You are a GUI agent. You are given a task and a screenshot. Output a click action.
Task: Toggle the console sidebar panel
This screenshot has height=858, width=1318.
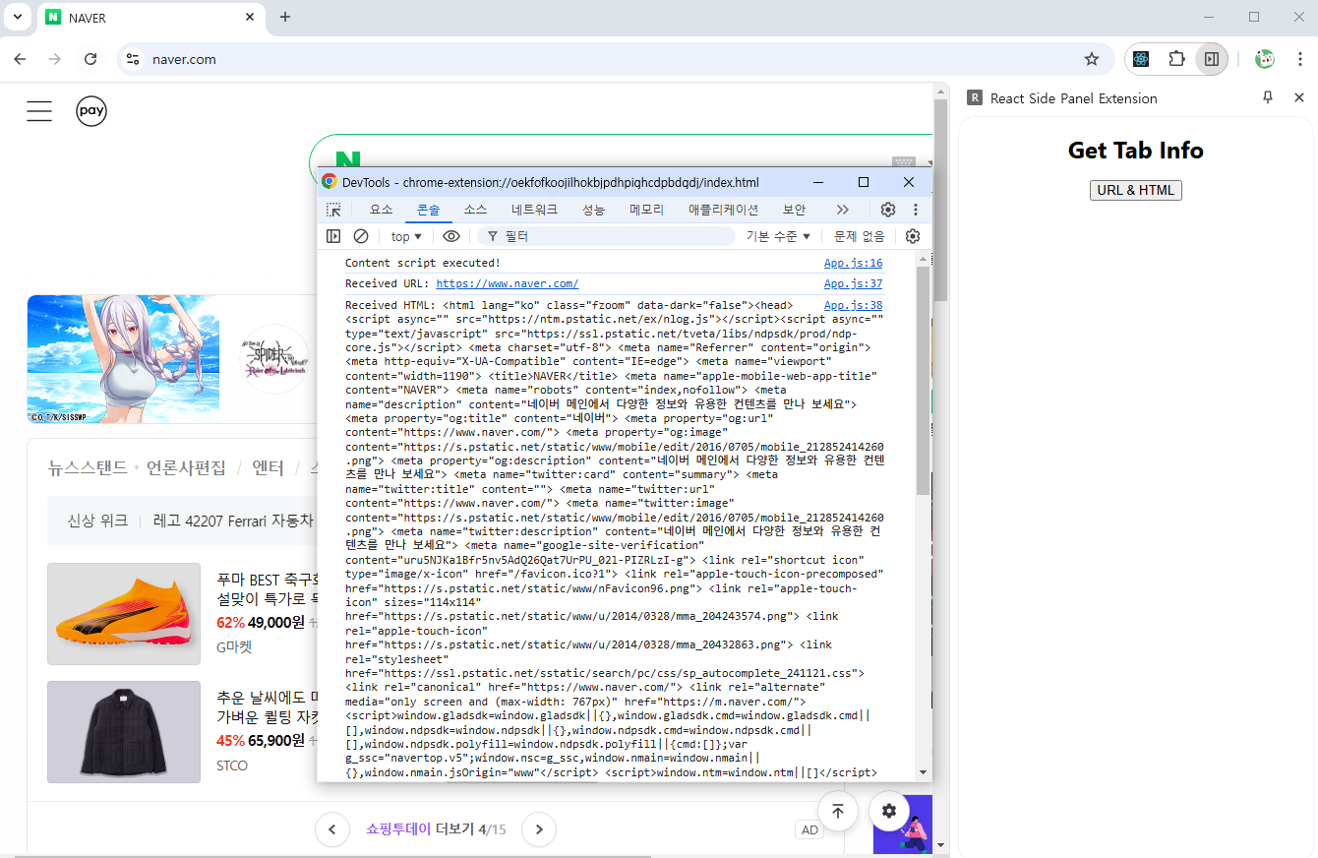coord(333,236)
